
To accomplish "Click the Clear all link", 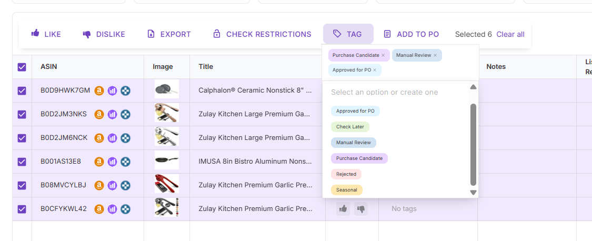I will (510, 34).
